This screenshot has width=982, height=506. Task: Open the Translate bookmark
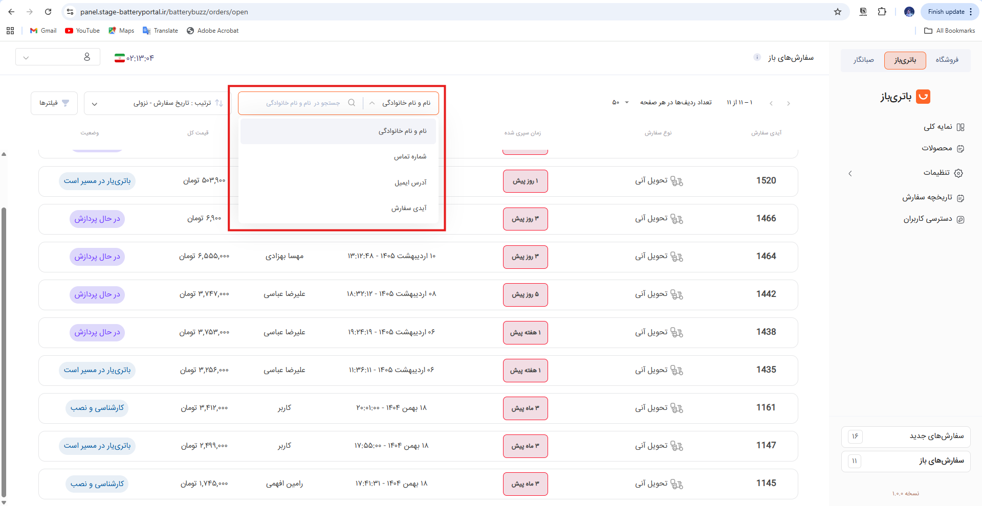point(160,31)
